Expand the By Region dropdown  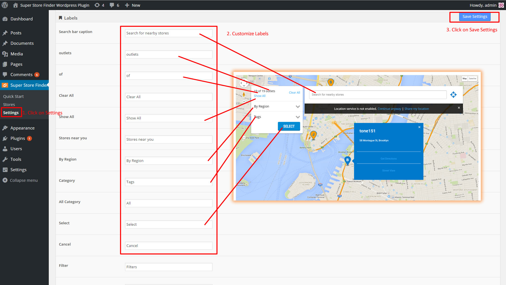pyautogui.click(x=298, y=107)
